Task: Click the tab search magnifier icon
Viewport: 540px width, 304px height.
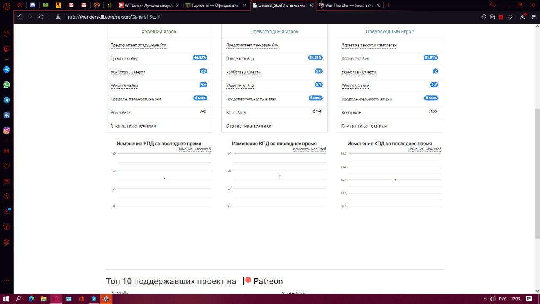Action: pyautogui.click(x=492, y=5)
